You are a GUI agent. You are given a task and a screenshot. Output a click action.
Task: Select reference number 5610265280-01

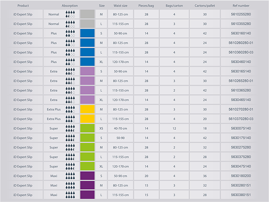(241, 81)
